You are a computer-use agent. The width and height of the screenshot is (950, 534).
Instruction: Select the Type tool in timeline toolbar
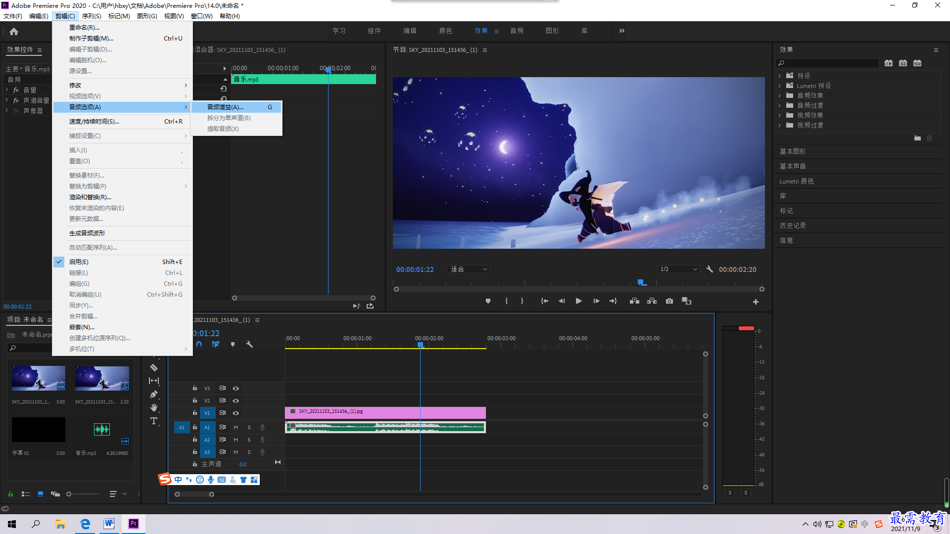pos(154,421)
